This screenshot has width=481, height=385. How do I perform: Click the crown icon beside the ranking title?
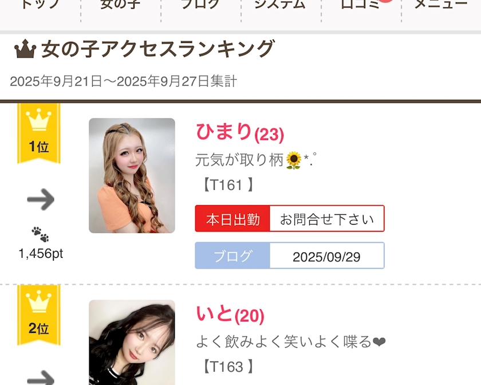(25, 50)
